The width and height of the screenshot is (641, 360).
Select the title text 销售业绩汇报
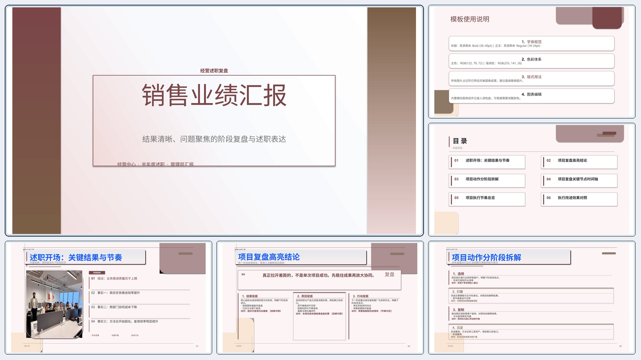tap(214, 95)
